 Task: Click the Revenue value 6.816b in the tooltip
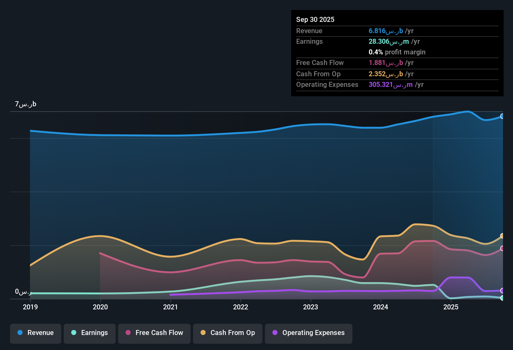pos(386,31)
